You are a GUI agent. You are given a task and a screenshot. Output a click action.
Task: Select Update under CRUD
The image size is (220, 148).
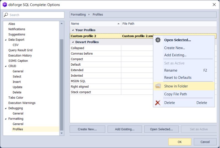point(17,87)
